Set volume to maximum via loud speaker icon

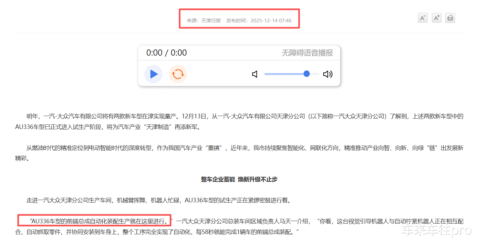328,74
